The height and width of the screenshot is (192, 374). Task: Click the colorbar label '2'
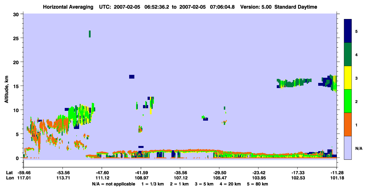tap(356, 101)
